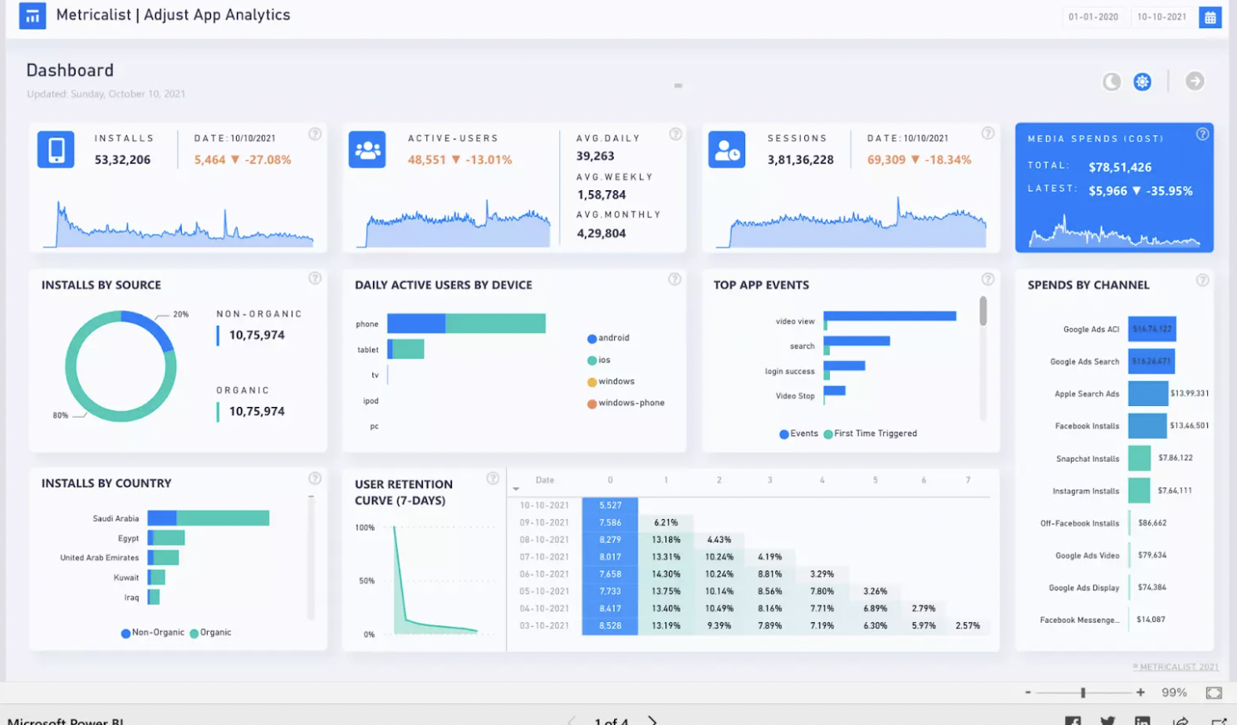The width and height of the screenshot is (1237, 725).
Task: Toggle dark mode with the moon icon
Action: [1111, 81]
